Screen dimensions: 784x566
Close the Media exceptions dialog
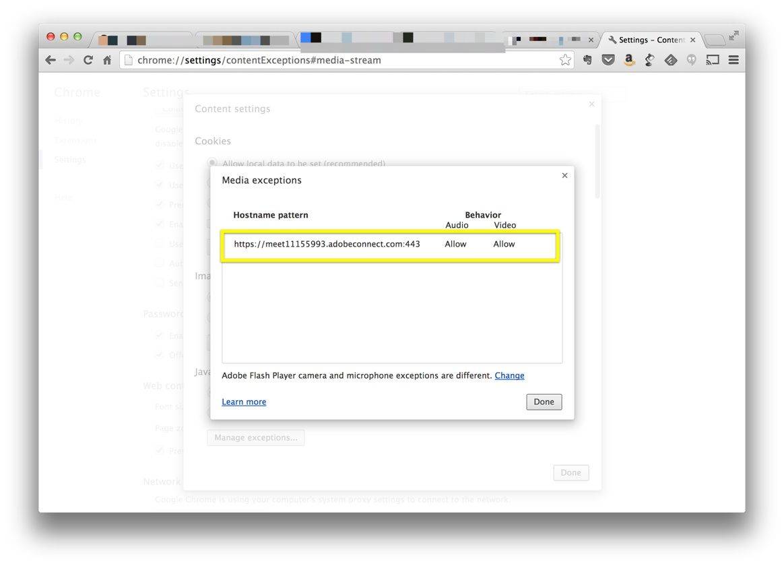click(564, 175)
